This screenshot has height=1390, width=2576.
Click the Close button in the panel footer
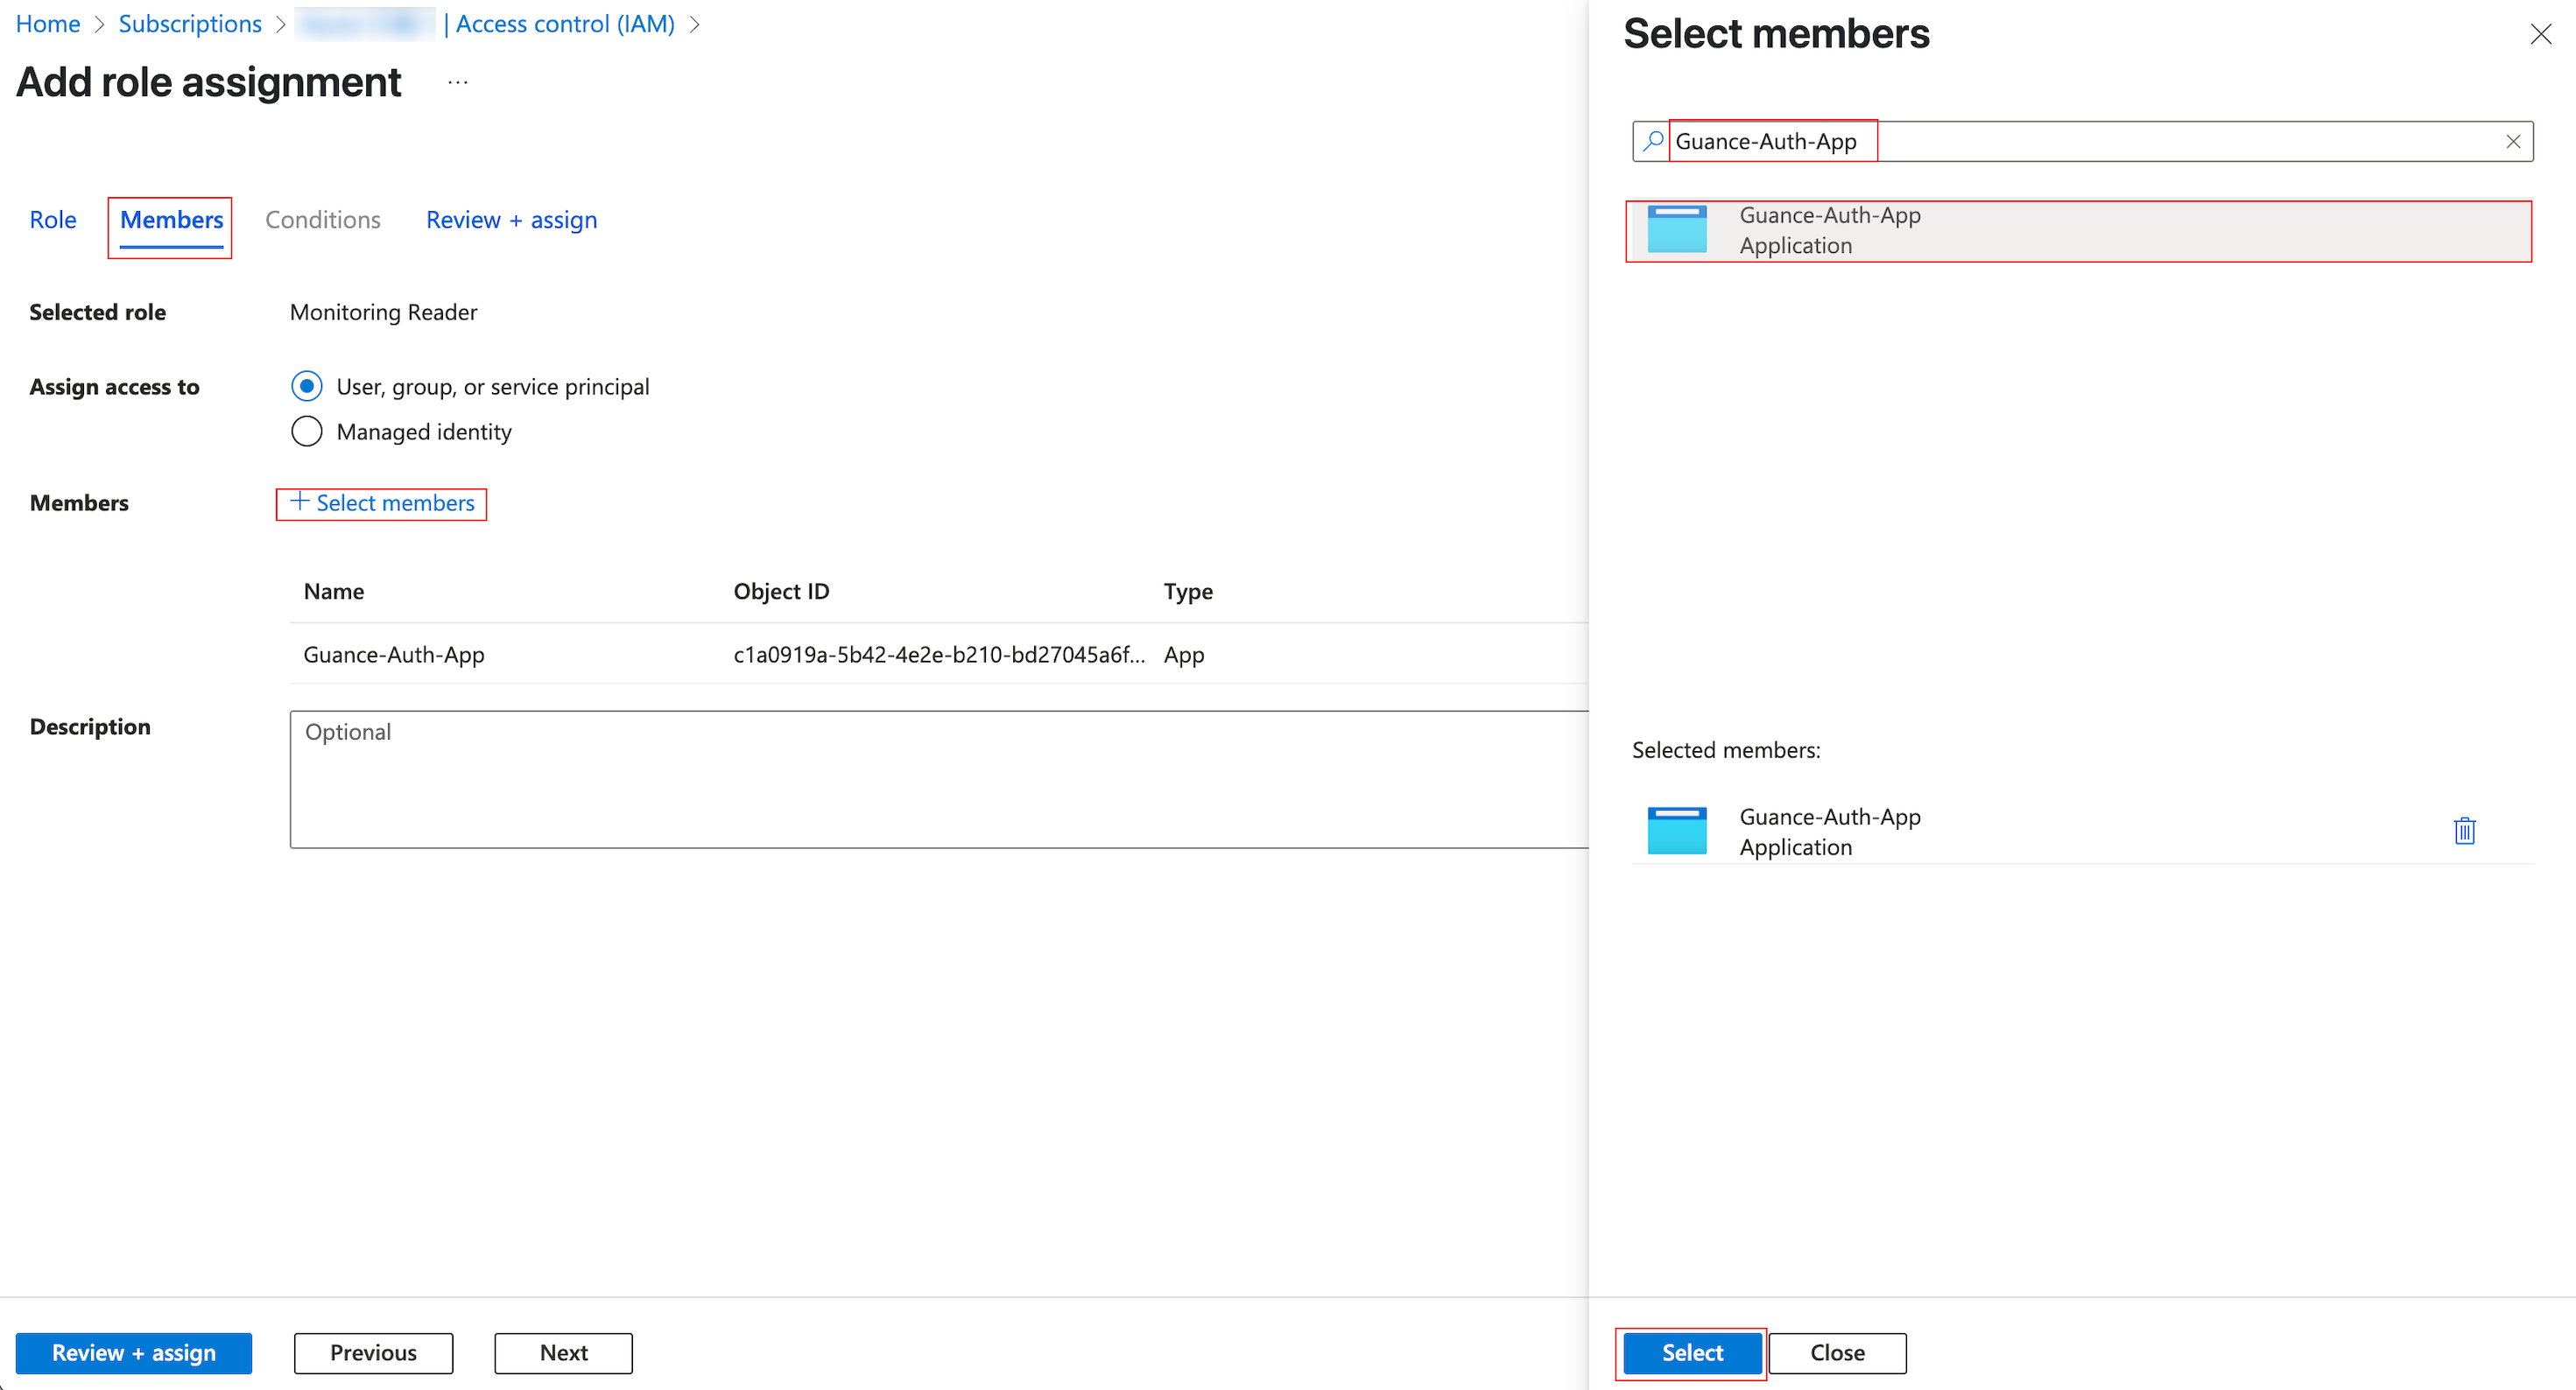(x=1836, y=1352)
